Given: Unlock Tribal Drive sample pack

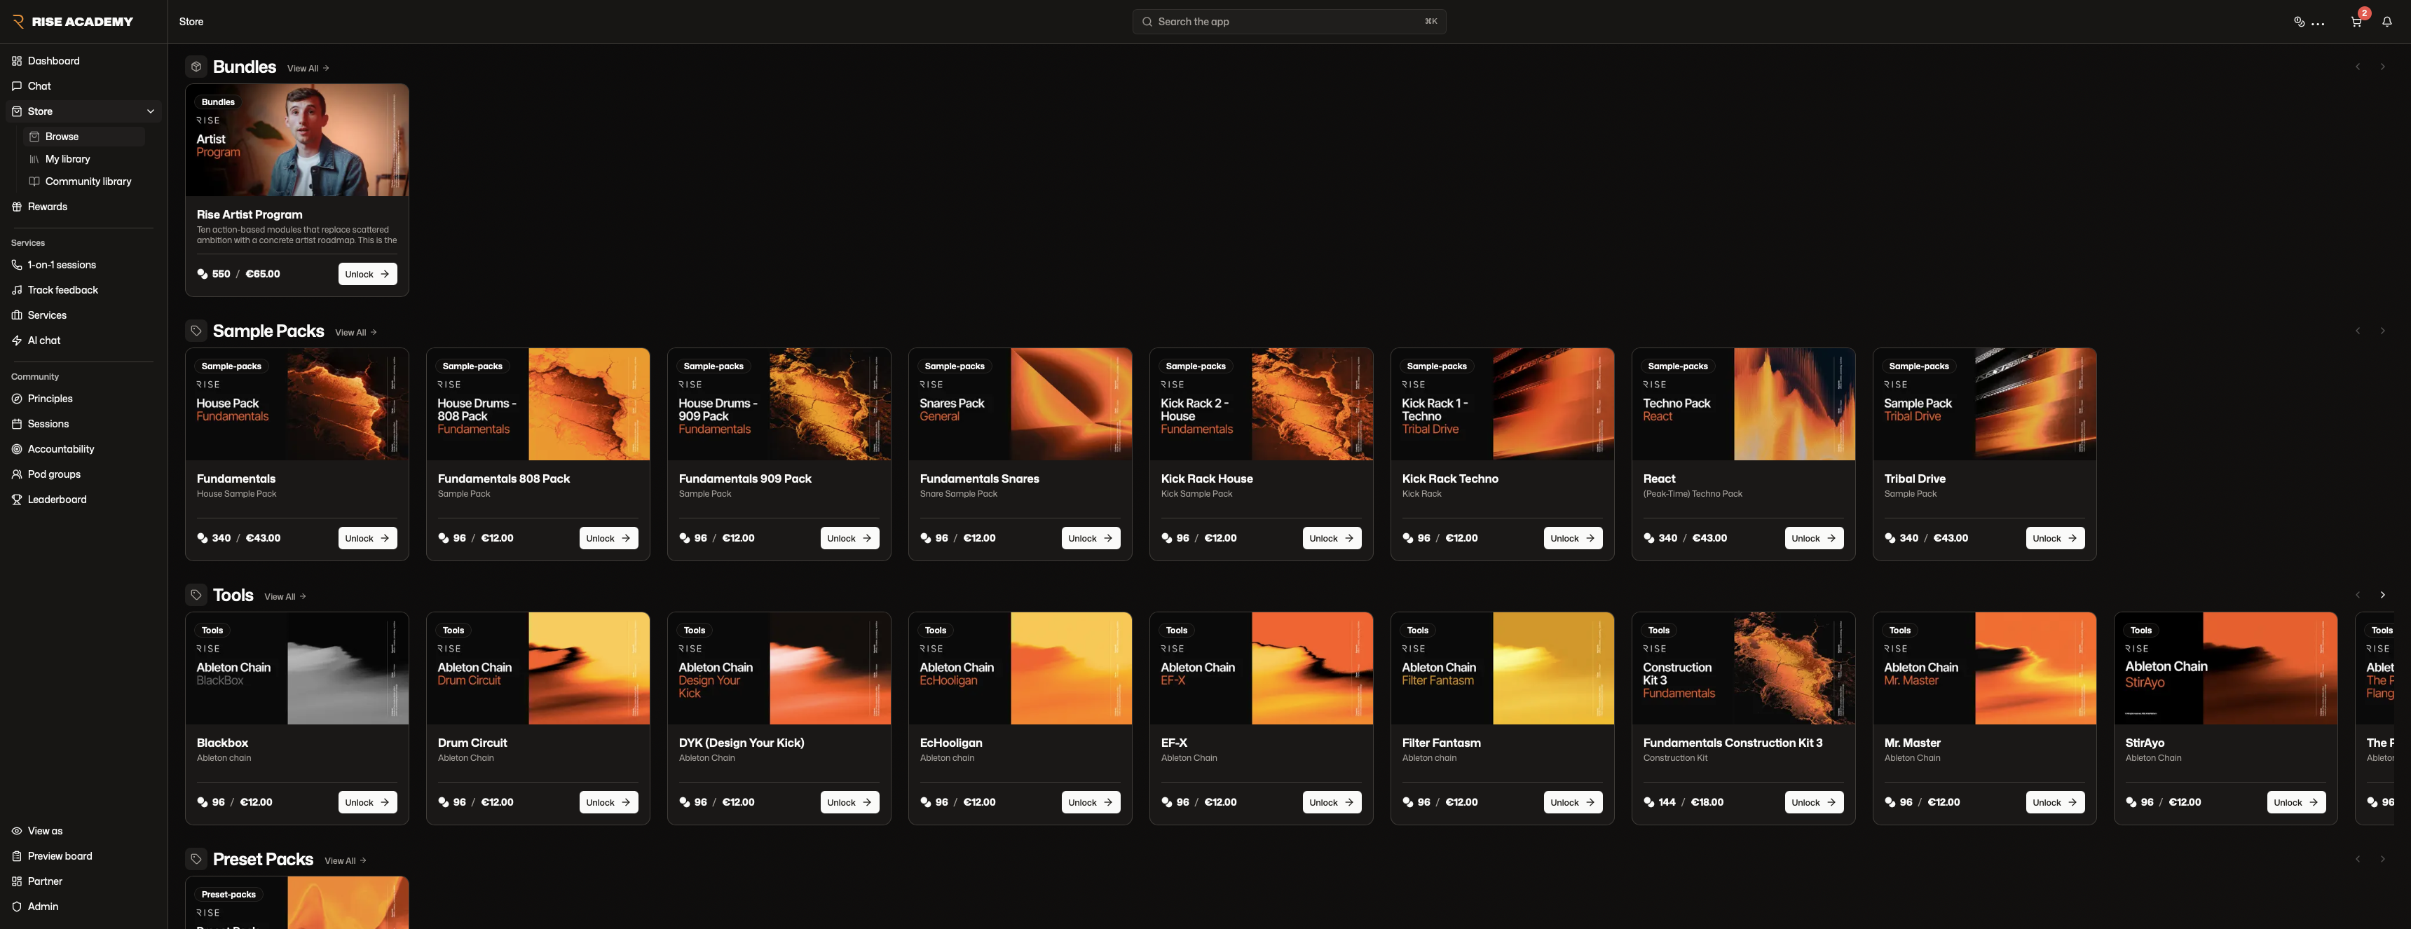Looking at the screenshot, I should tap(2056, 538).
